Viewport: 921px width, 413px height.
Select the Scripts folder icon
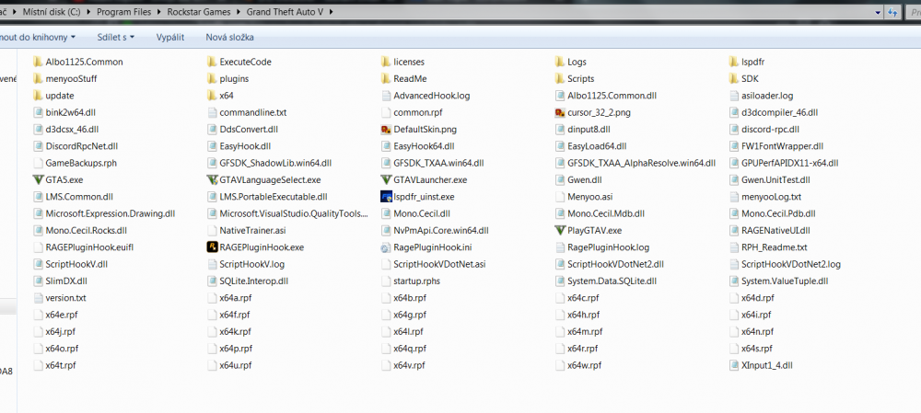coord(560,78)
